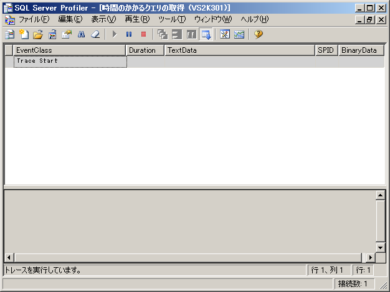Click the tools wizard icon beside Auto Scroll

pyautogui.click(x=225, y=34)
